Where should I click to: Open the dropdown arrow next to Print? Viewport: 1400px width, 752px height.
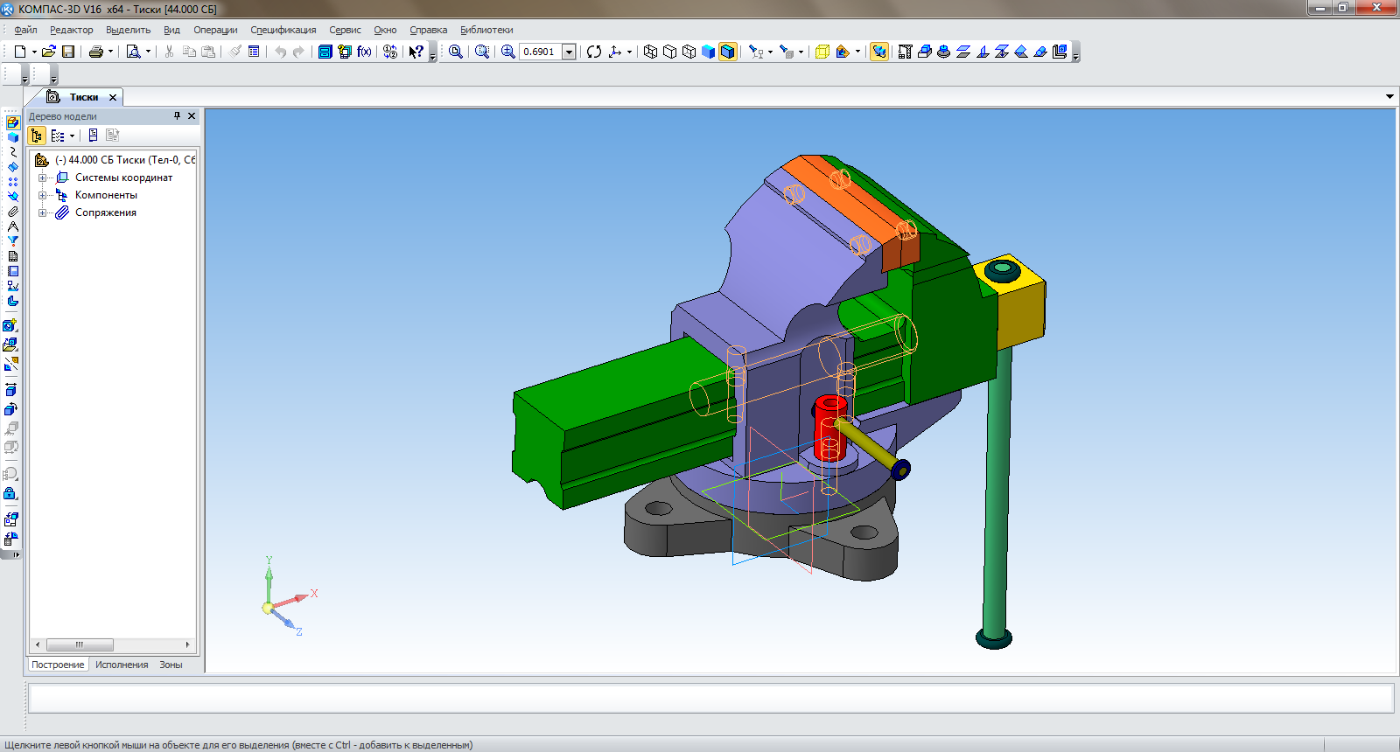pyautogui.click(x=110, y=52)
